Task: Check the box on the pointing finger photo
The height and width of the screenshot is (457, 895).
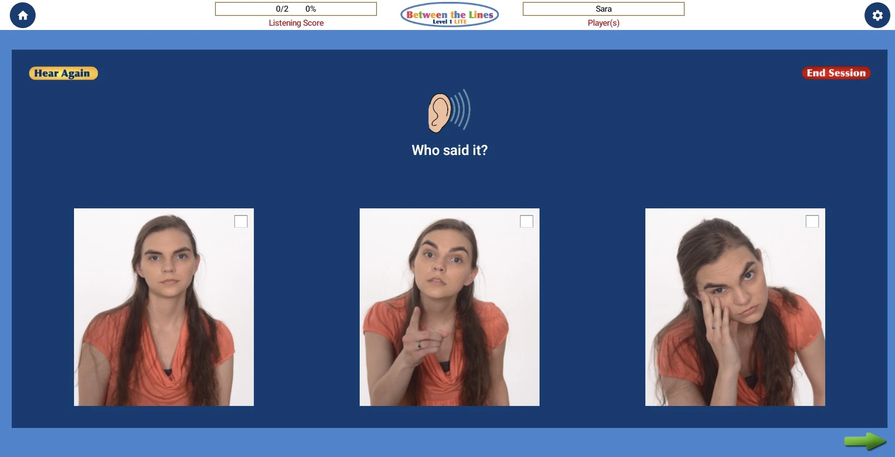Action: point(526,221)
